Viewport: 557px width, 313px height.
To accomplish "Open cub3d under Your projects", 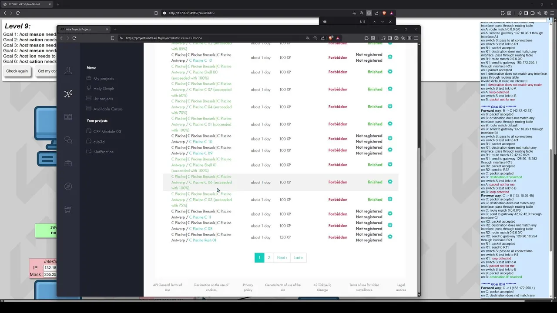I will click(99, 142).
